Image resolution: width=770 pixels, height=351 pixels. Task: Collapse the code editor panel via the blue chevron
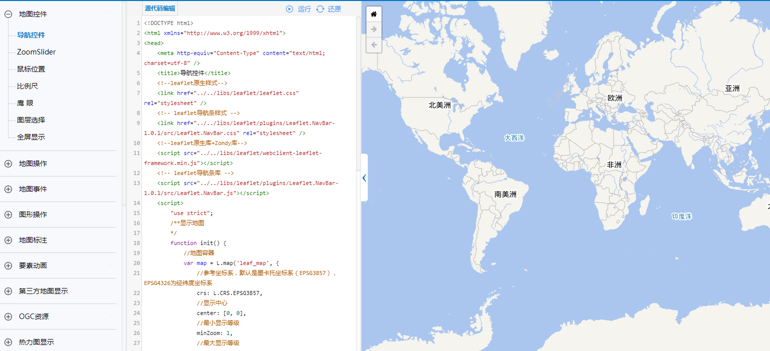pyautogui.click(x=364, y=177)
